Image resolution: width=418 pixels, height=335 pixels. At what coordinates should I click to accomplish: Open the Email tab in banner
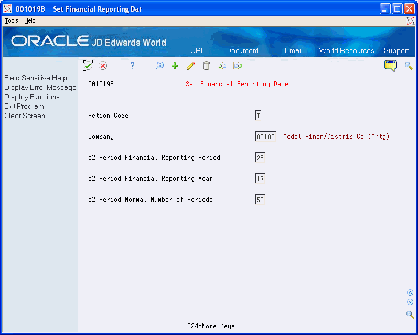point(294,50)
